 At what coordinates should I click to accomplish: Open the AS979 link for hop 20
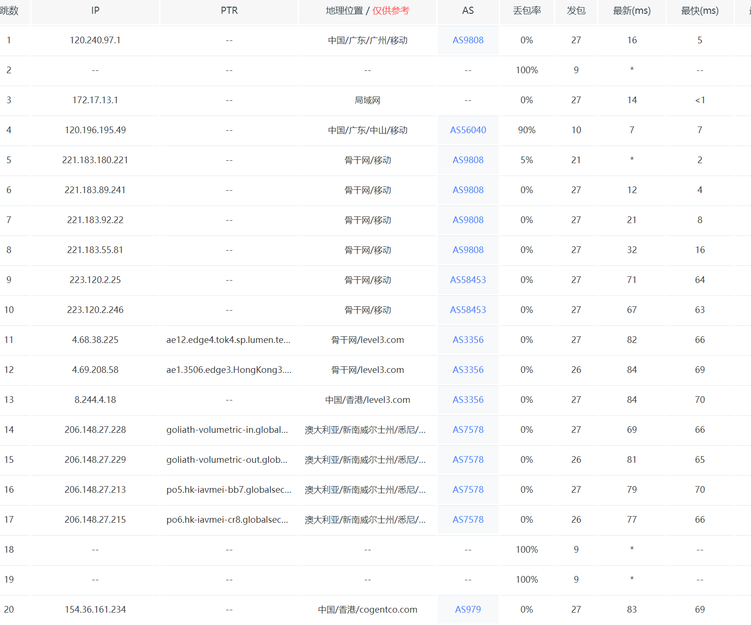(x=468, y=609)
